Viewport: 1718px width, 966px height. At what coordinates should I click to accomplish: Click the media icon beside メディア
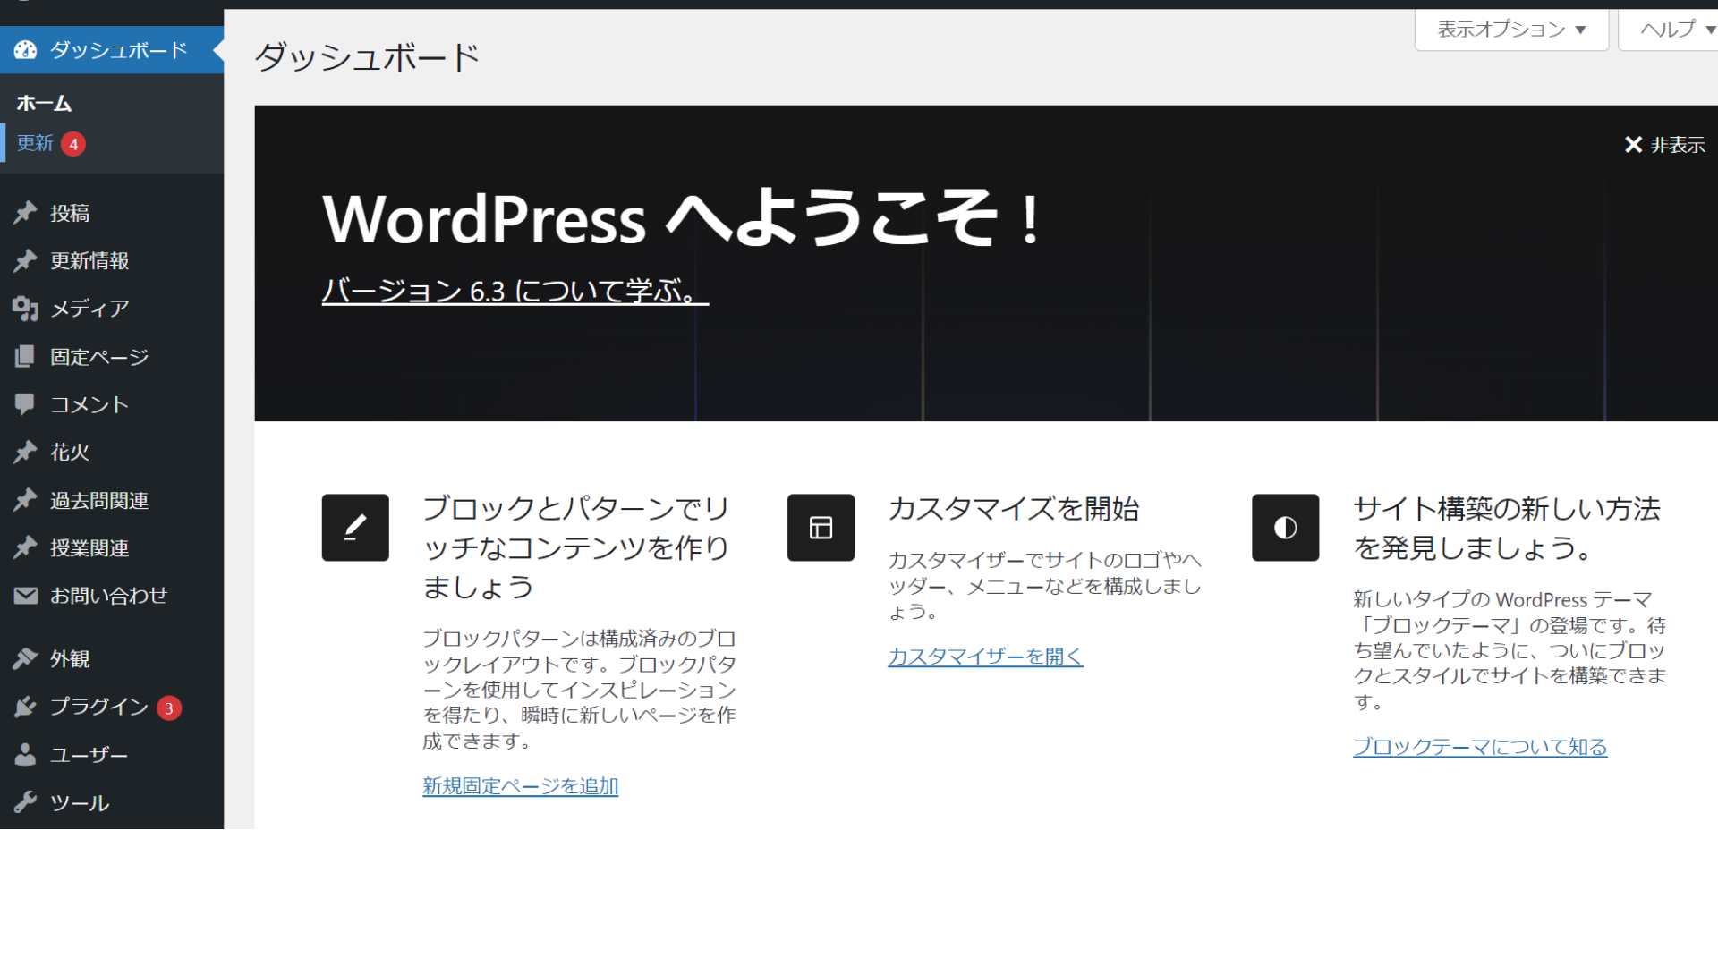pos(25,309)
